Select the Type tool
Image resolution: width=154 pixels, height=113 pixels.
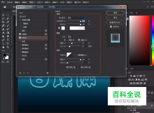(8, 40)
